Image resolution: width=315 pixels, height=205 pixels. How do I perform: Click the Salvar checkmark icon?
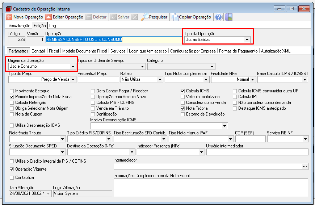coord(113,17)
